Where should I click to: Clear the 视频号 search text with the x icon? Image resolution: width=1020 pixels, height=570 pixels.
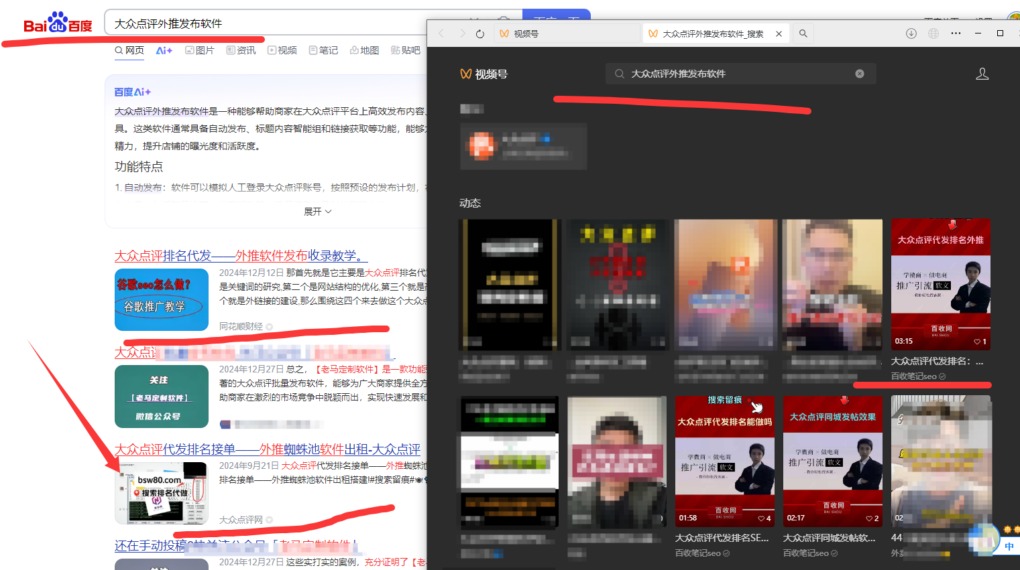click(x=860, y=74)
